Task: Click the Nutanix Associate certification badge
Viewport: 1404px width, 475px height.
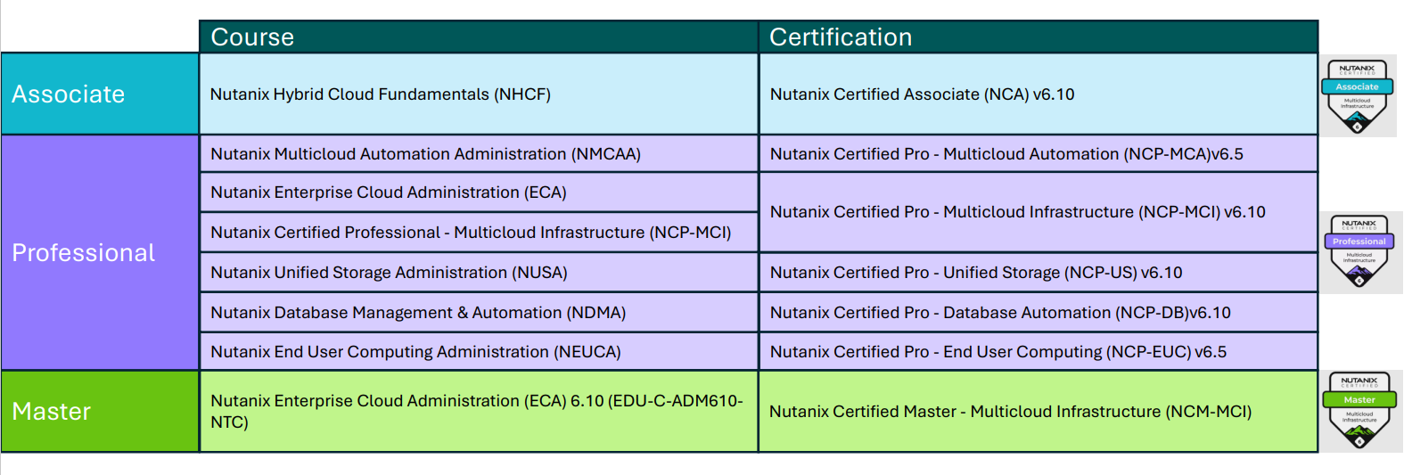Action: tap(1357, 95)
